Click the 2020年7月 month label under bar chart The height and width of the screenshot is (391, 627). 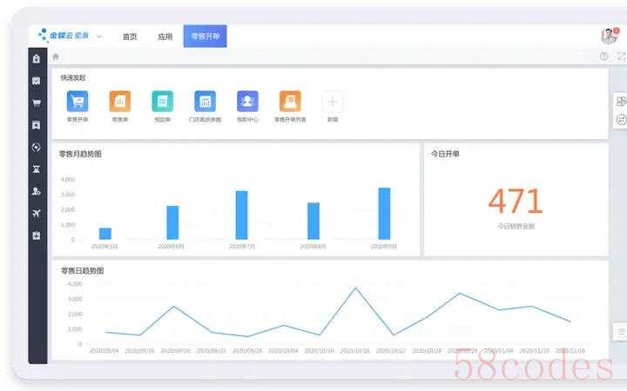click(242, 247)
